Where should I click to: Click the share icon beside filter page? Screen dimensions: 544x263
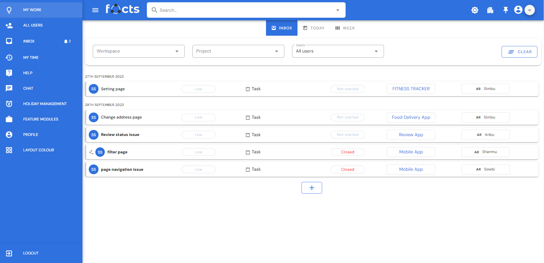pos(91,152)
